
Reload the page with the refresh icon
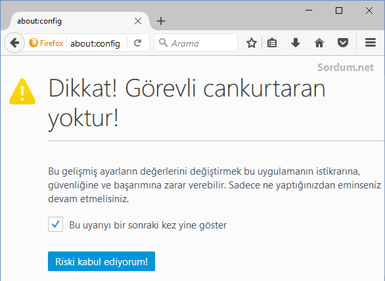(x=138, y=43)
